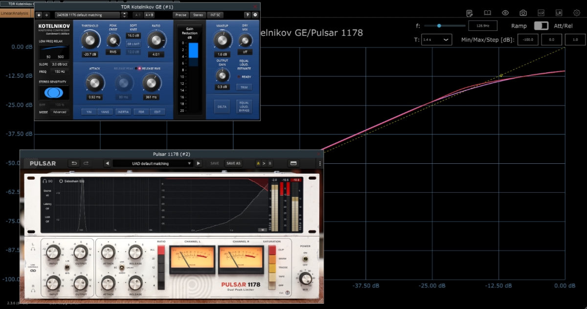
Task: Click the Soft Knee 16.0 dB value
Action: 134,36
